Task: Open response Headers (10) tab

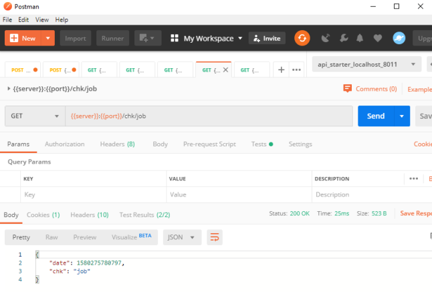Action: 90,215
